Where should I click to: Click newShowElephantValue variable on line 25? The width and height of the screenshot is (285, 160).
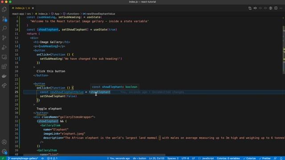click(x=67, y=92)
